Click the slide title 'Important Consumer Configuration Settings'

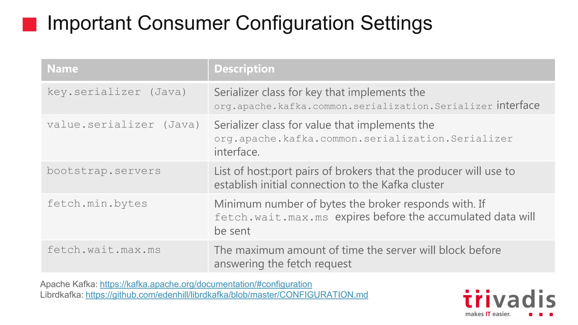[x=240, y=23]
